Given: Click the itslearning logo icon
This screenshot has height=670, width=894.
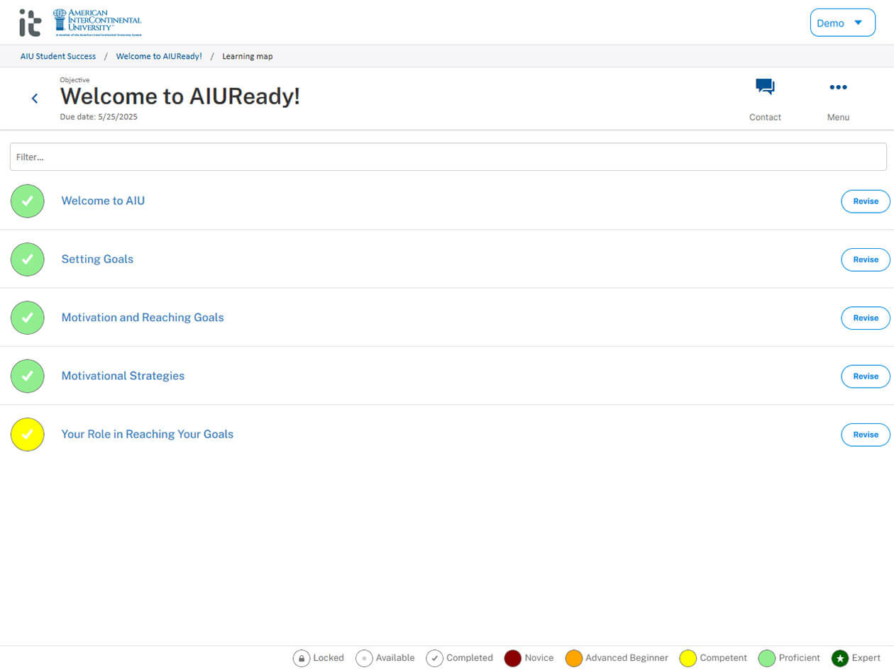Looking at the screenshot, I should (x=31, y=23).
